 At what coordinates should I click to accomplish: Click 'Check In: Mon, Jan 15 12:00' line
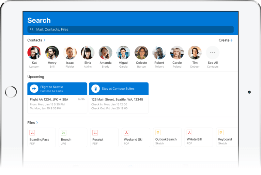109,104
